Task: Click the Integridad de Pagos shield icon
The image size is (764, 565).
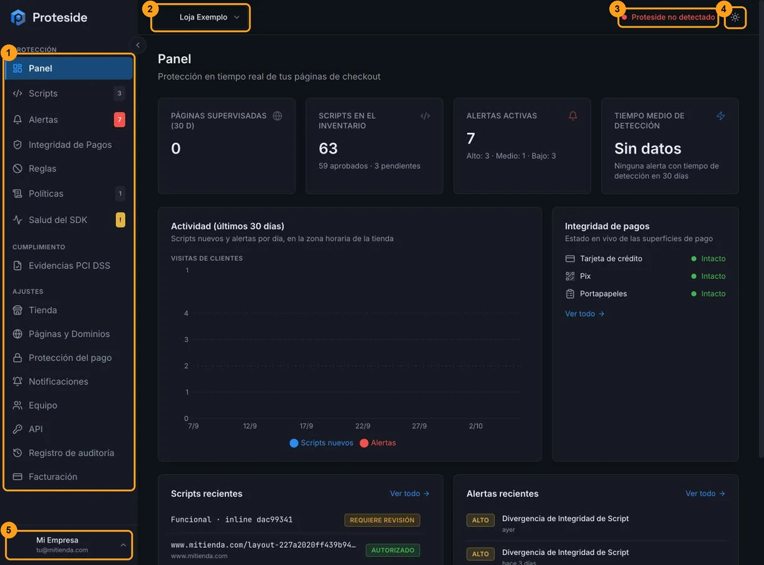Action: 18,145
